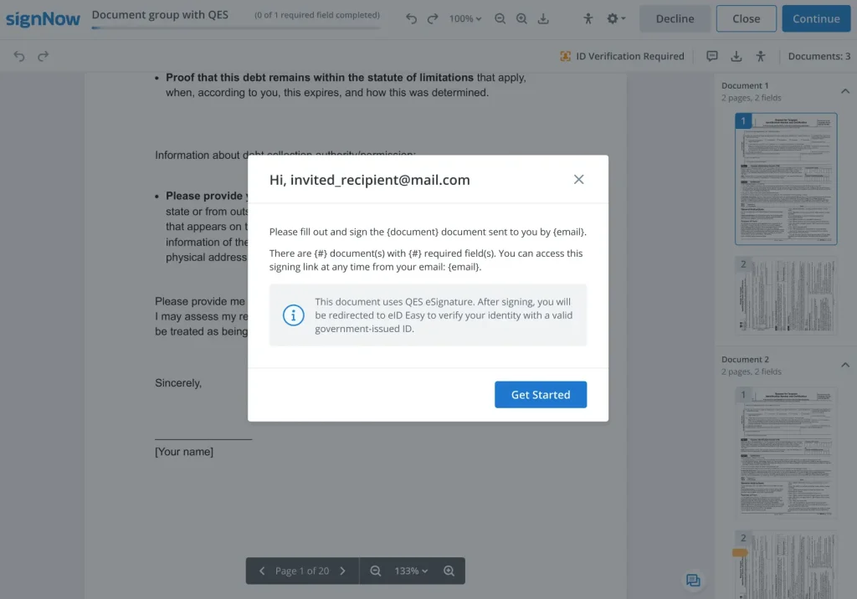This screenshot has width=857, height=599.
Task: Open the 100% zoom dropdown in the header
Action: [465, 19]
